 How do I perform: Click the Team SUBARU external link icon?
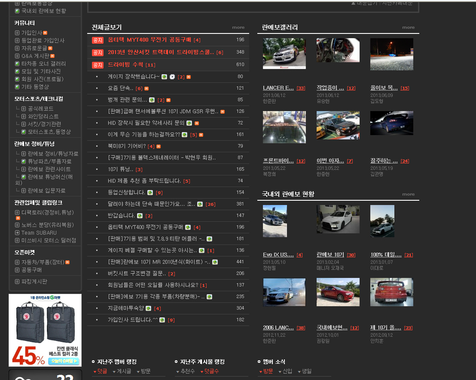point(17,233)
